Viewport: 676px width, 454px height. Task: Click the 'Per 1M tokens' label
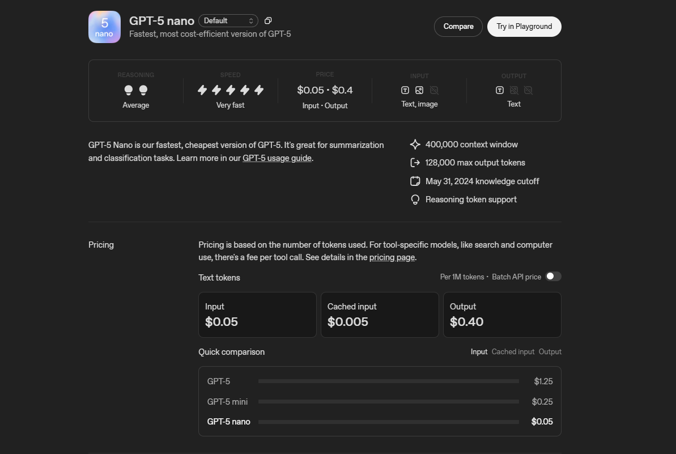[462, 277]
